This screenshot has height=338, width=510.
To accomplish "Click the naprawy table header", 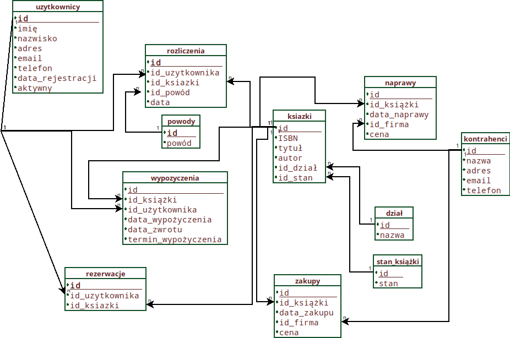I will [400, 83].
